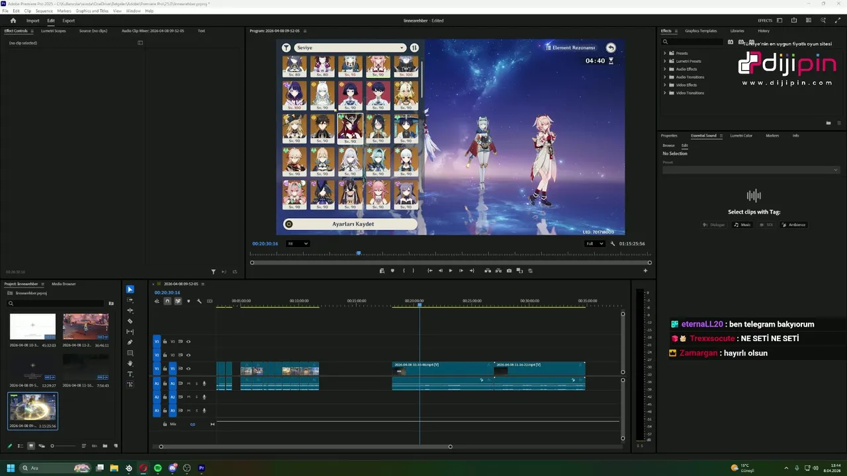Image resolution: width=847 pixels, height=476 pixels.
Task: Toggle V2 track output eye
Action: click(x=188, y=355)
